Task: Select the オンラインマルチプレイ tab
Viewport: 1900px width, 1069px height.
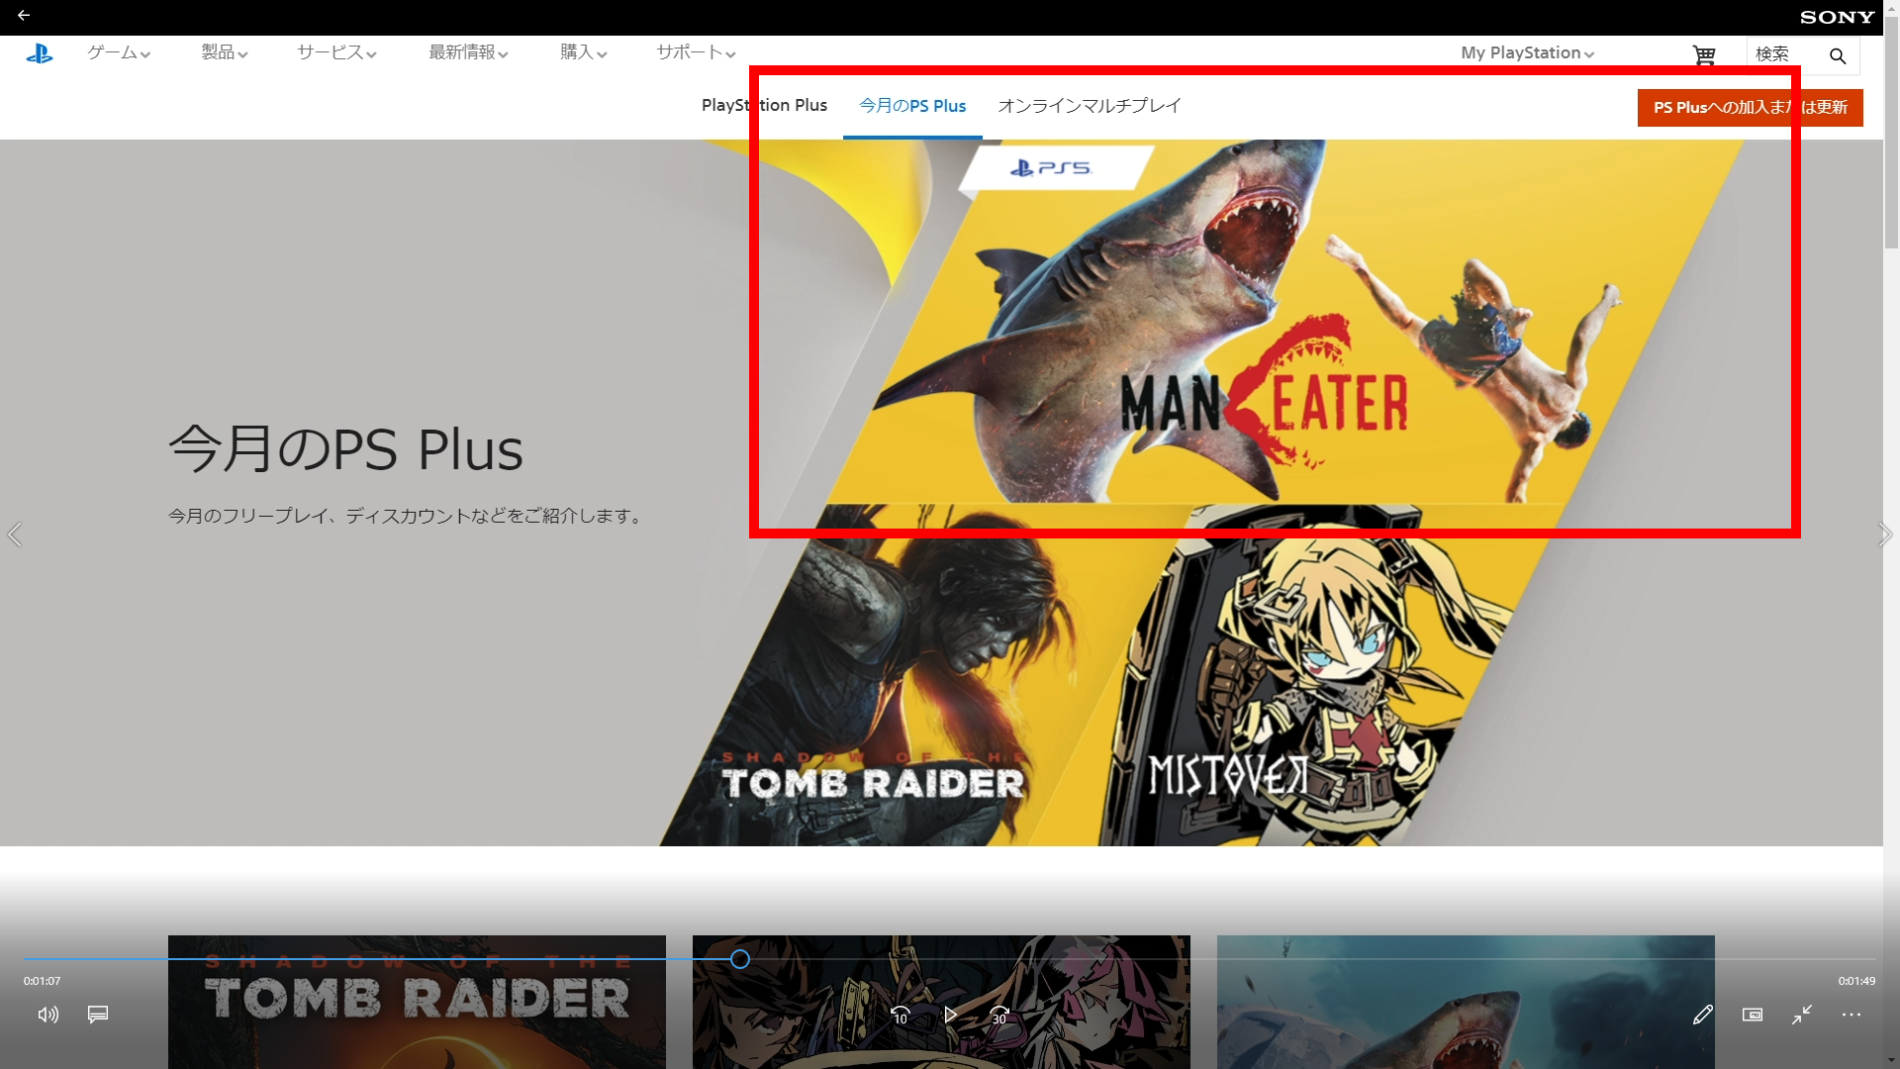Action: (x=1090, y=106)
